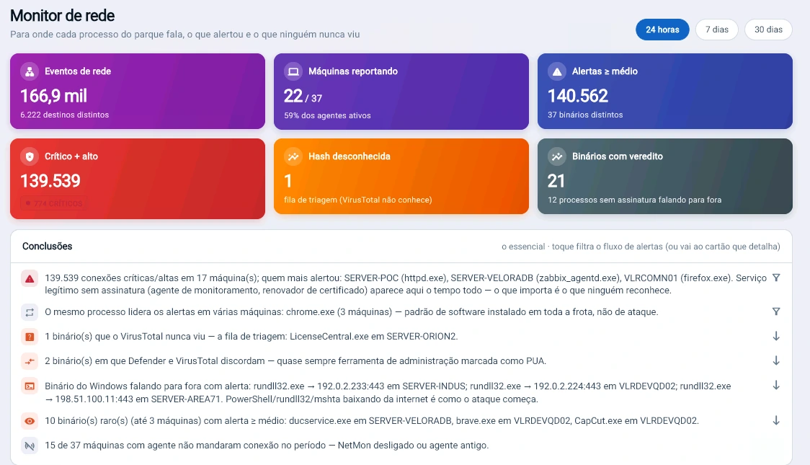Click the terminal icon beside rundll32.exe row
810x465 pixels.
pyautogui.click(x=30, y=386)
